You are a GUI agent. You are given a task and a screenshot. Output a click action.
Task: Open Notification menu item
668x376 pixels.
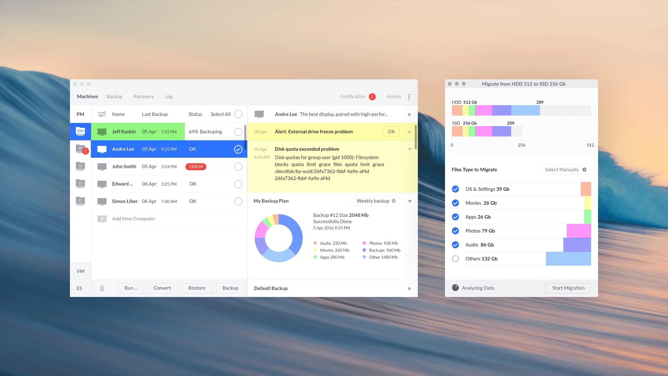(352, 96)
